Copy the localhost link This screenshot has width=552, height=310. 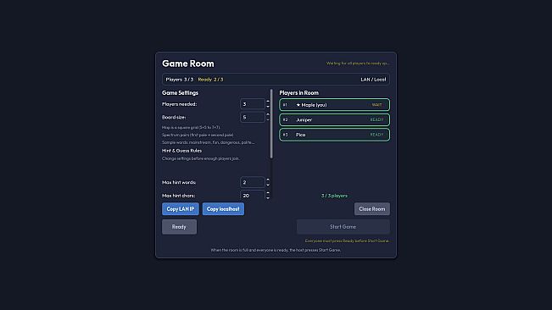[x=223, y=208]
